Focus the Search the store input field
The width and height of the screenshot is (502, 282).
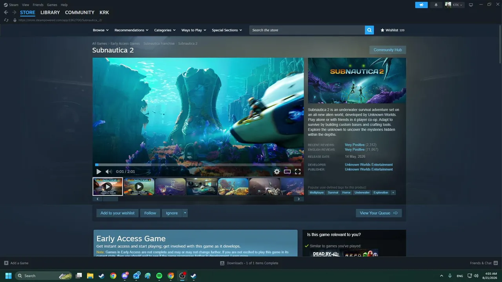click(x=307, y=30)
